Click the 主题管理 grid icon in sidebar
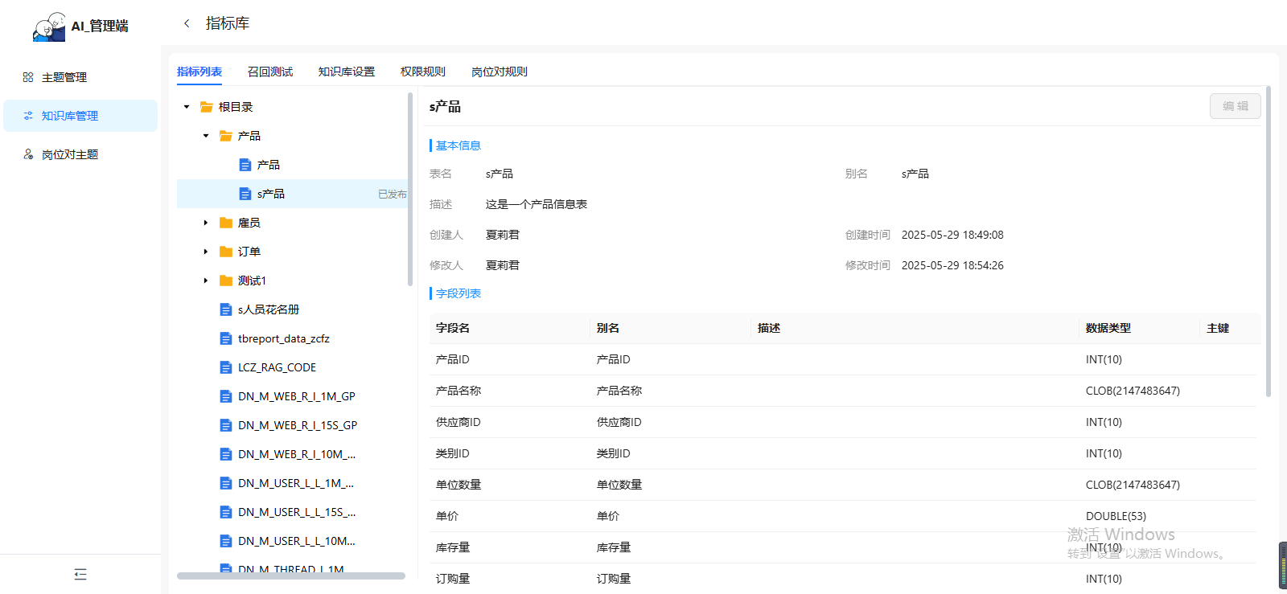 click(x=28, y=77)
